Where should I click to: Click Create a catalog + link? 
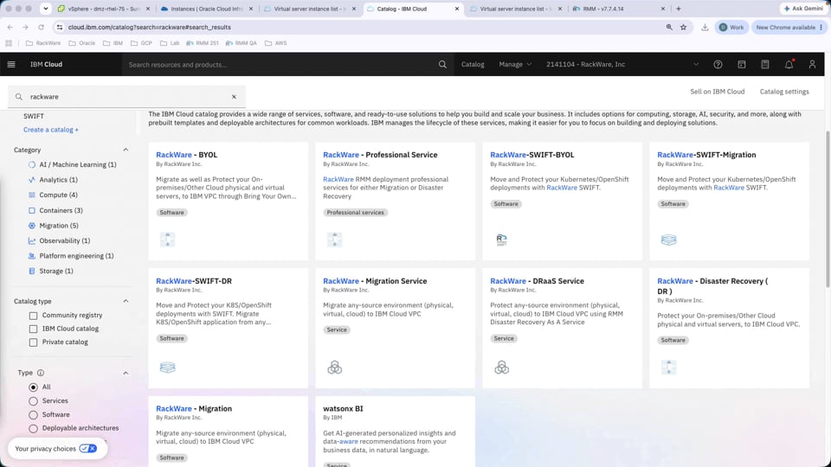pyautogui.click(x=51, y=129)
